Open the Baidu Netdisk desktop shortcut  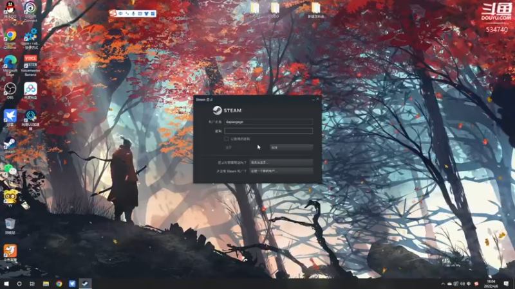click(30, 91)
